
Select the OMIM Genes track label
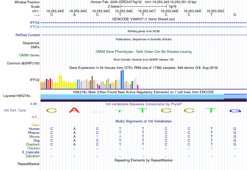click(29, 55)
